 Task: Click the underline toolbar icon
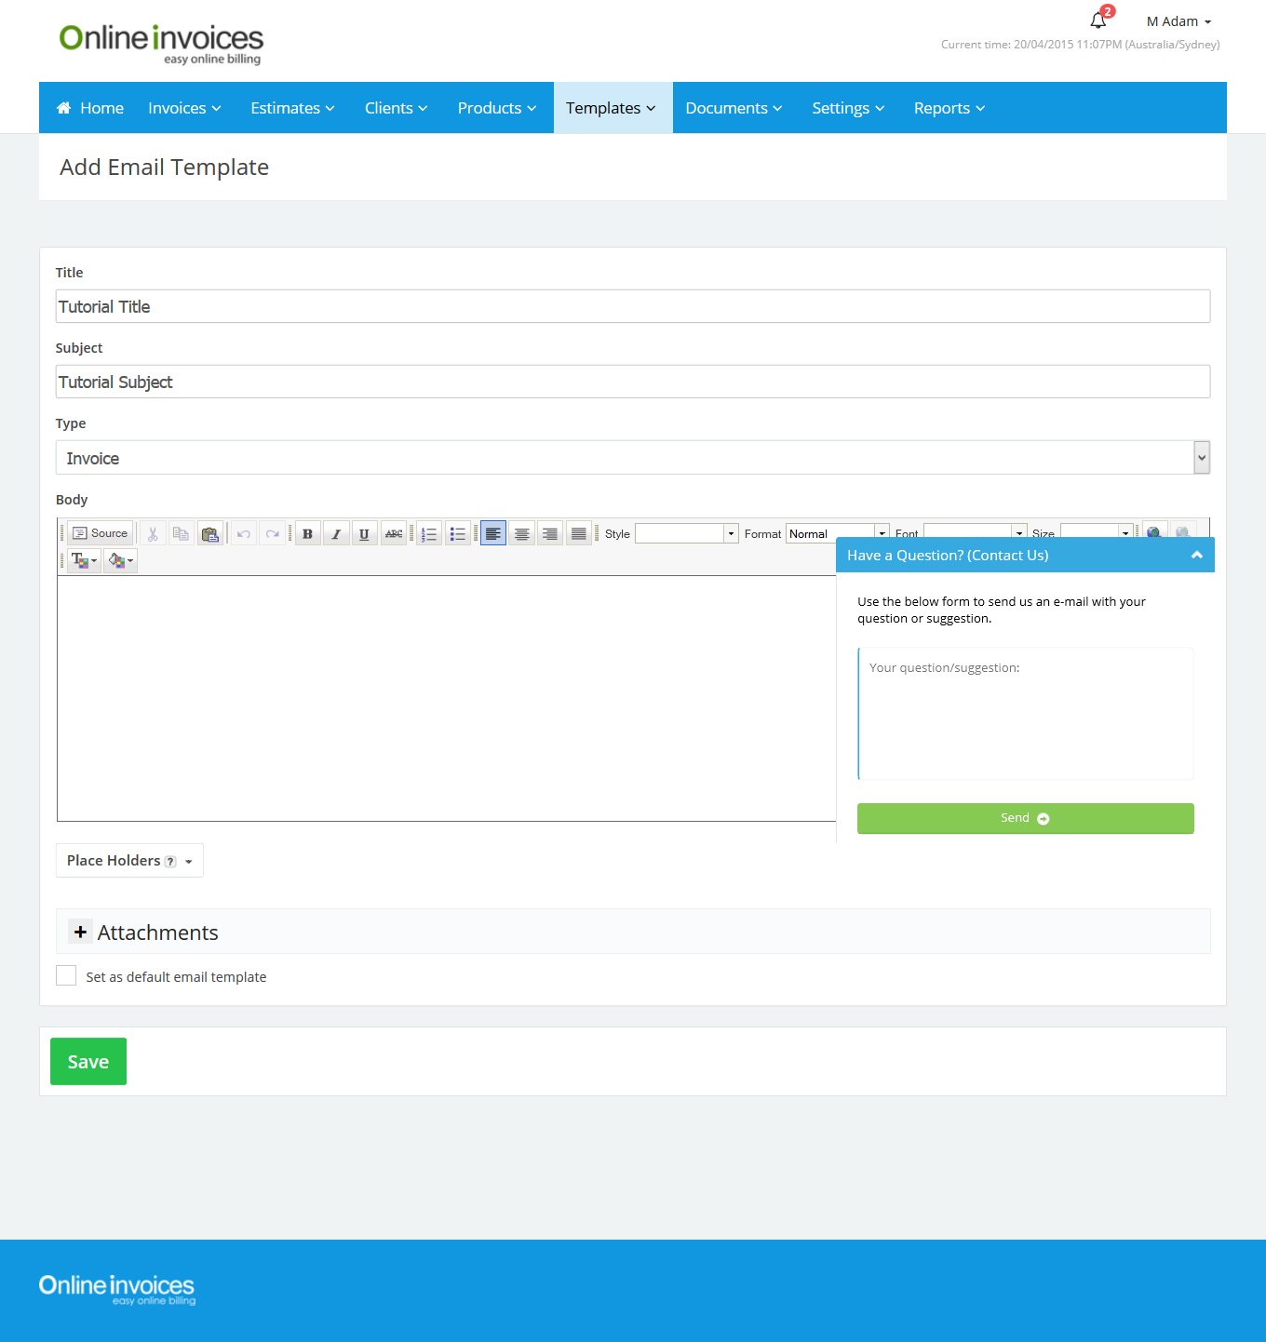pos(364,534)
